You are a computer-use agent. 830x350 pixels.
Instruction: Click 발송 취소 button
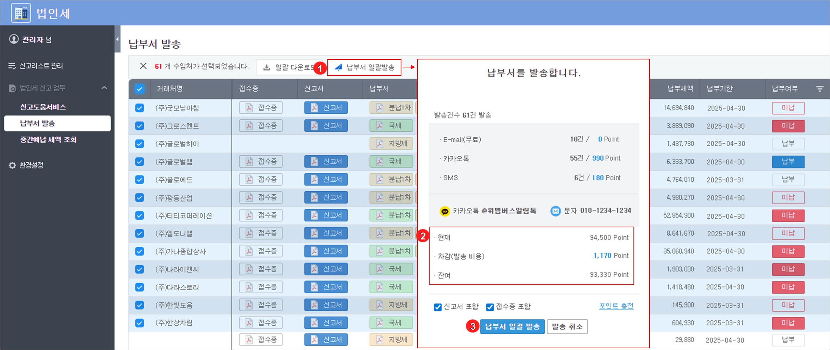click(567, 327)
